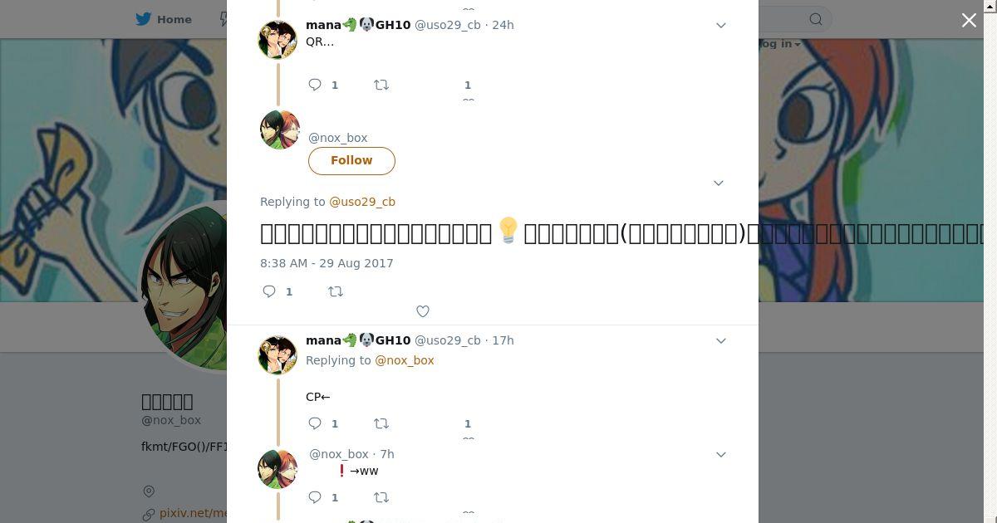Click the 8:38 AM - 29 Aug 2017 timestamp
The image size is (997, 523).
coord(327,263)
